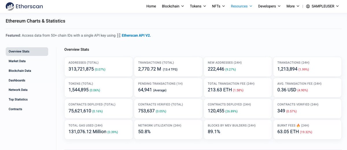
Task: Click the Ethereum Charts & Statistics heading
Action: [x=36, y=21]
